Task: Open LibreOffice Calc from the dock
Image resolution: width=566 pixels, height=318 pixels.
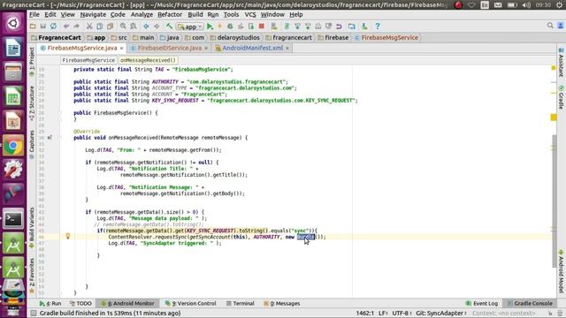Action: coord(13,96)
